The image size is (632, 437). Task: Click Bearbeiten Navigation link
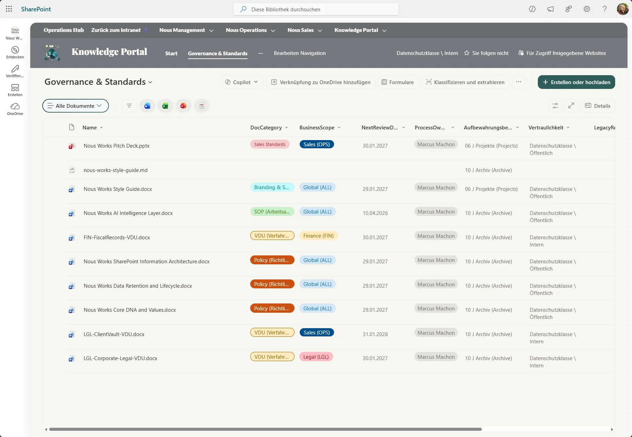300,53
